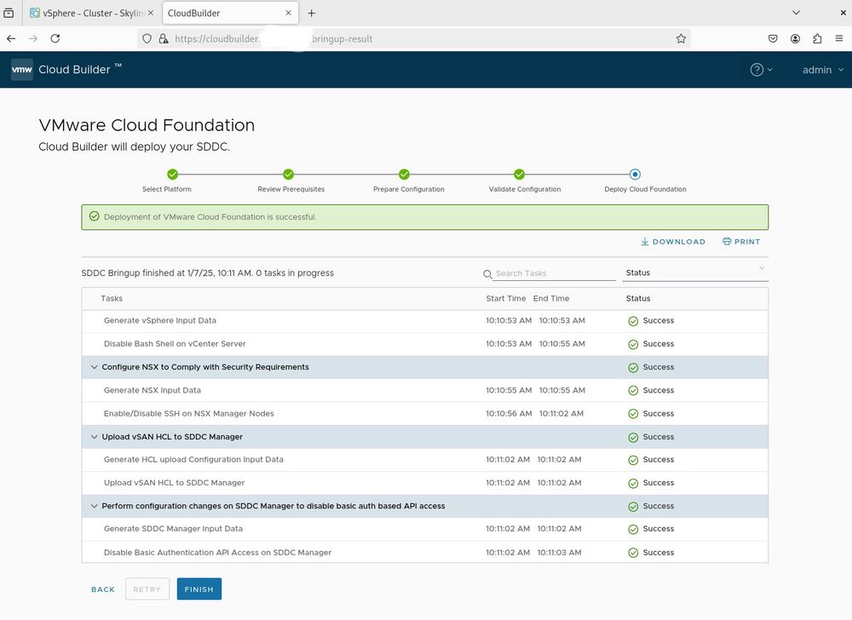Reload the CloudBuilder page
Screen dimensions: 852x620
click(x=55, y=38)
